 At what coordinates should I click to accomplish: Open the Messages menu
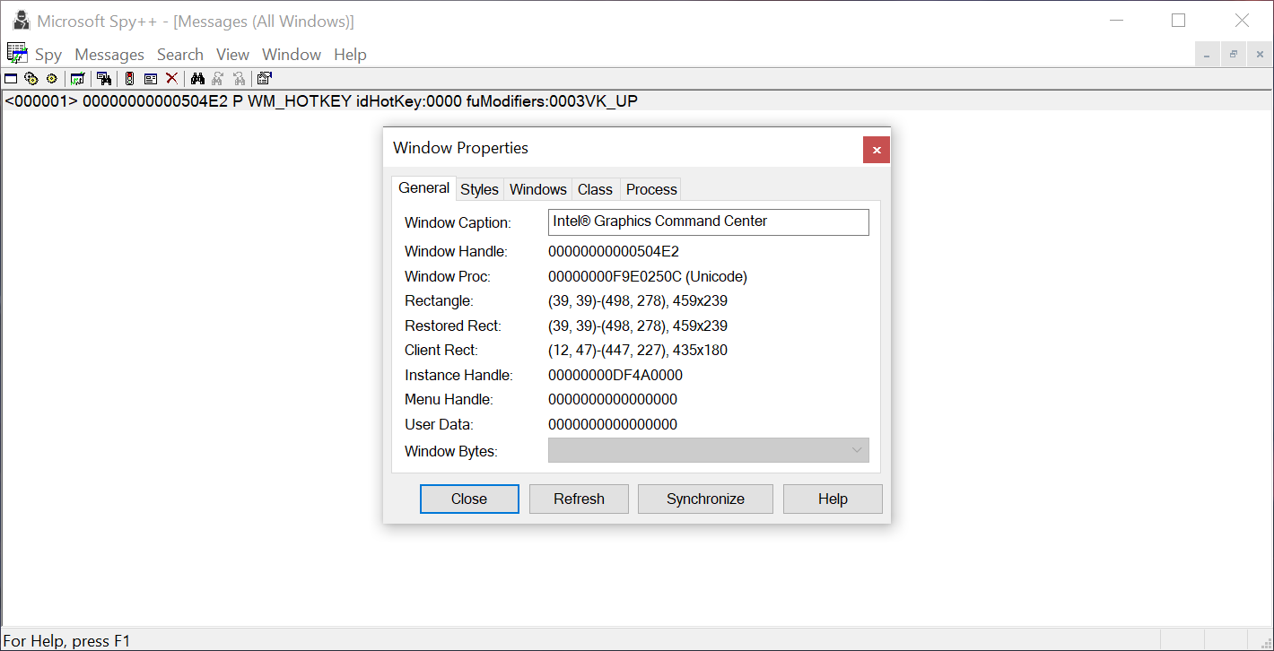[109, 55]
